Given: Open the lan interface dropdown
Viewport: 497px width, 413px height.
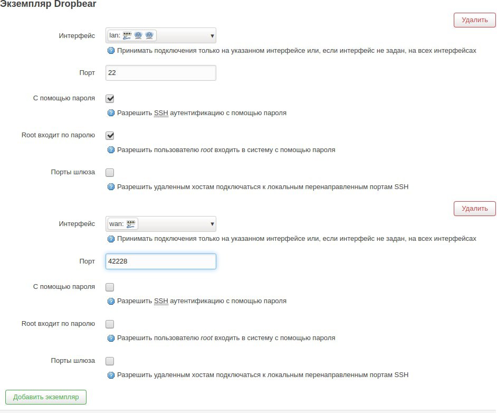Looking at the screenshot, I should pyautogui.click(x=161, y=35).
